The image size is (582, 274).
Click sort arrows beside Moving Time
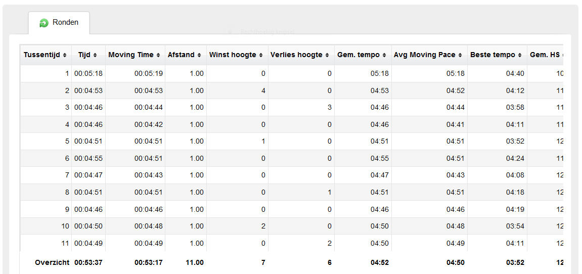tap(158, 55)
